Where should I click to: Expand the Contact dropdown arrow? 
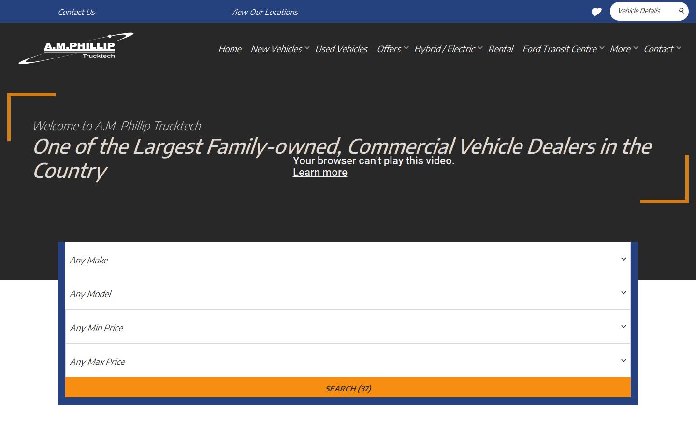680,47
